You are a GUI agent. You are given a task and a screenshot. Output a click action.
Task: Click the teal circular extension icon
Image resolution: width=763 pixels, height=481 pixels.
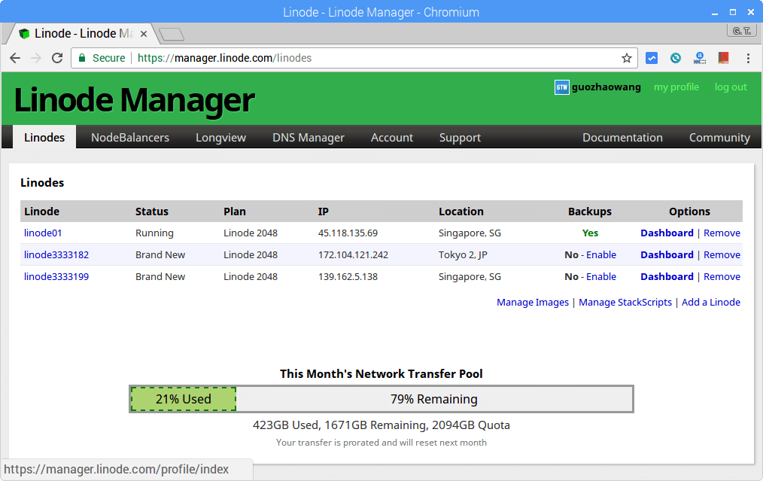click(675, 58)
